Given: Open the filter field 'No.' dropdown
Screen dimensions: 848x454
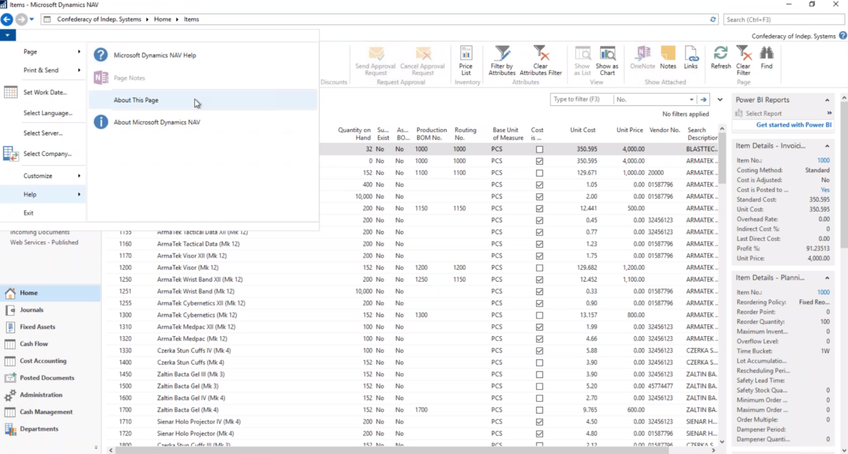Looking at the screenshot, I should tap(691, 100).
